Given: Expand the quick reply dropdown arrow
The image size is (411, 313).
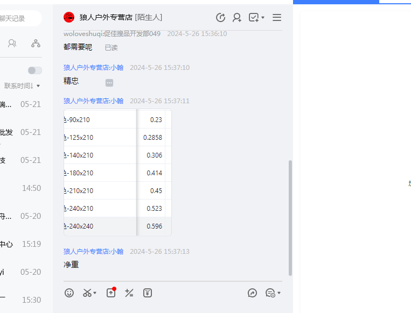Looking at the screenshot, I should [x=279, y=293].
